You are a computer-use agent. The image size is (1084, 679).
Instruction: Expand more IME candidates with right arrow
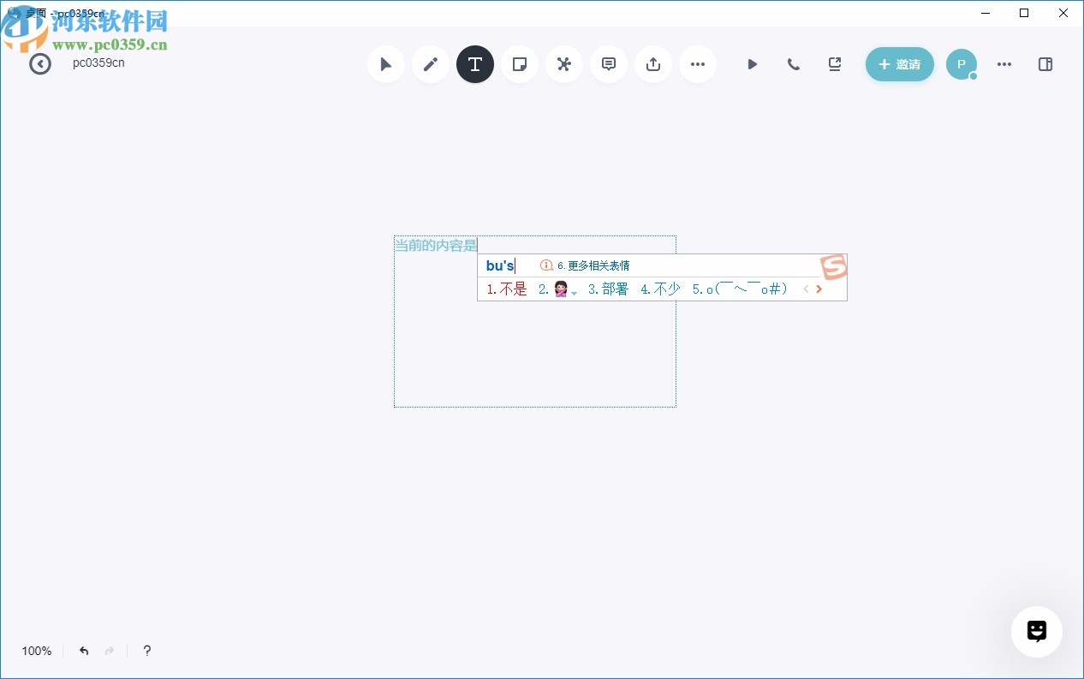819,289
